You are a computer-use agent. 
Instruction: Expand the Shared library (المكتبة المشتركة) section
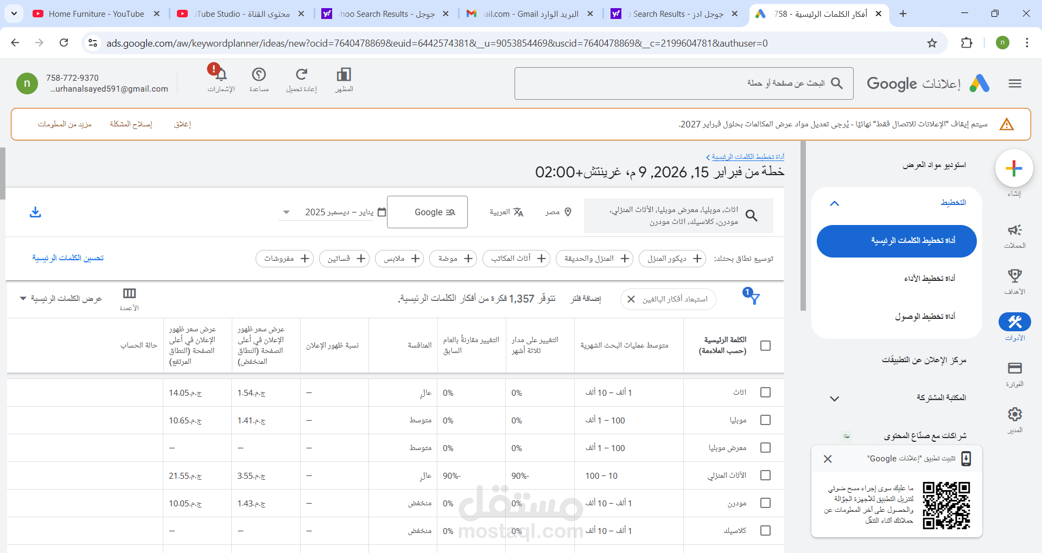[x=835, y=398]
